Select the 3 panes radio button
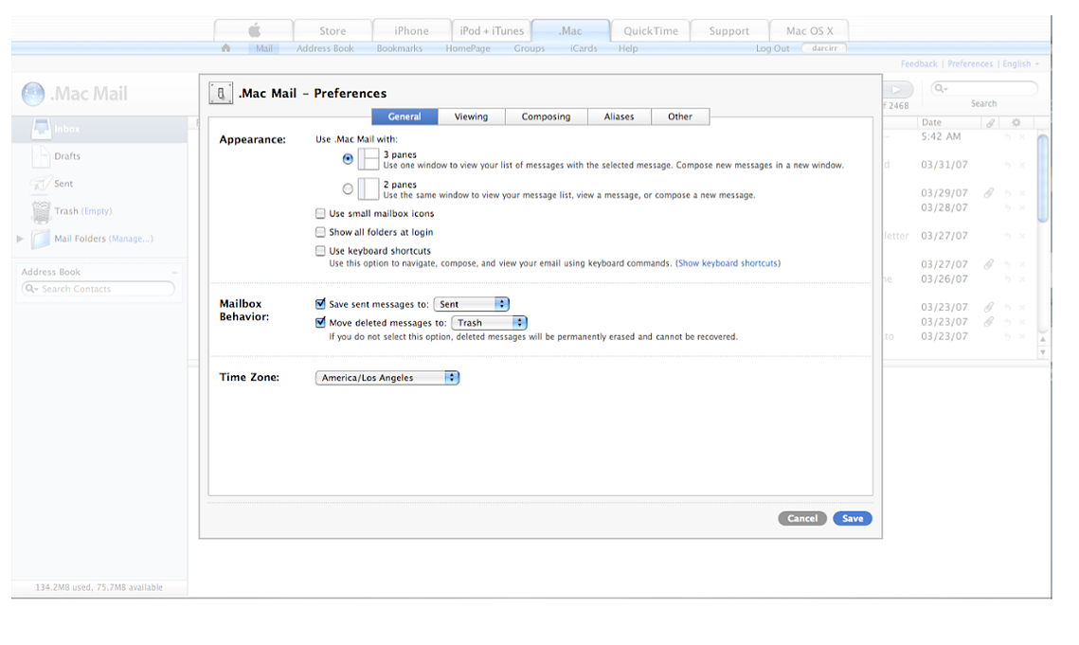 click(348, 159)
